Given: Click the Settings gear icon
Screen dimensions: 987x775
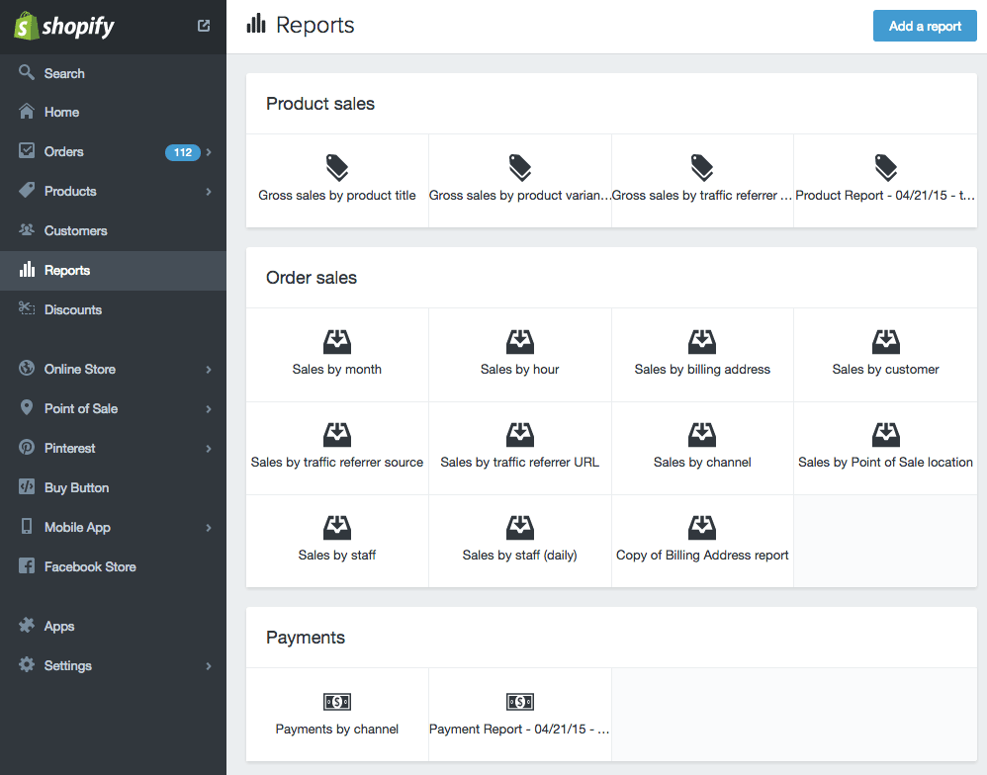Looking at the screenshot, I should pos(27,665).
